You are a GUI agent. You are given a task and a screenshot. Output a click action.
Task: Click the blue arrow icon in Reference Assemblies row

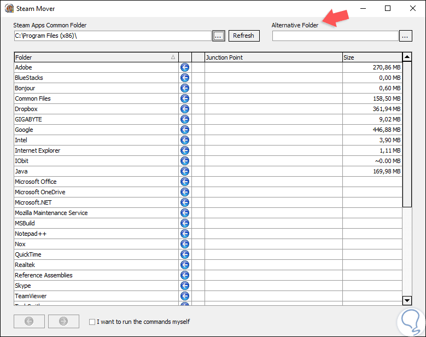[185, 275]
